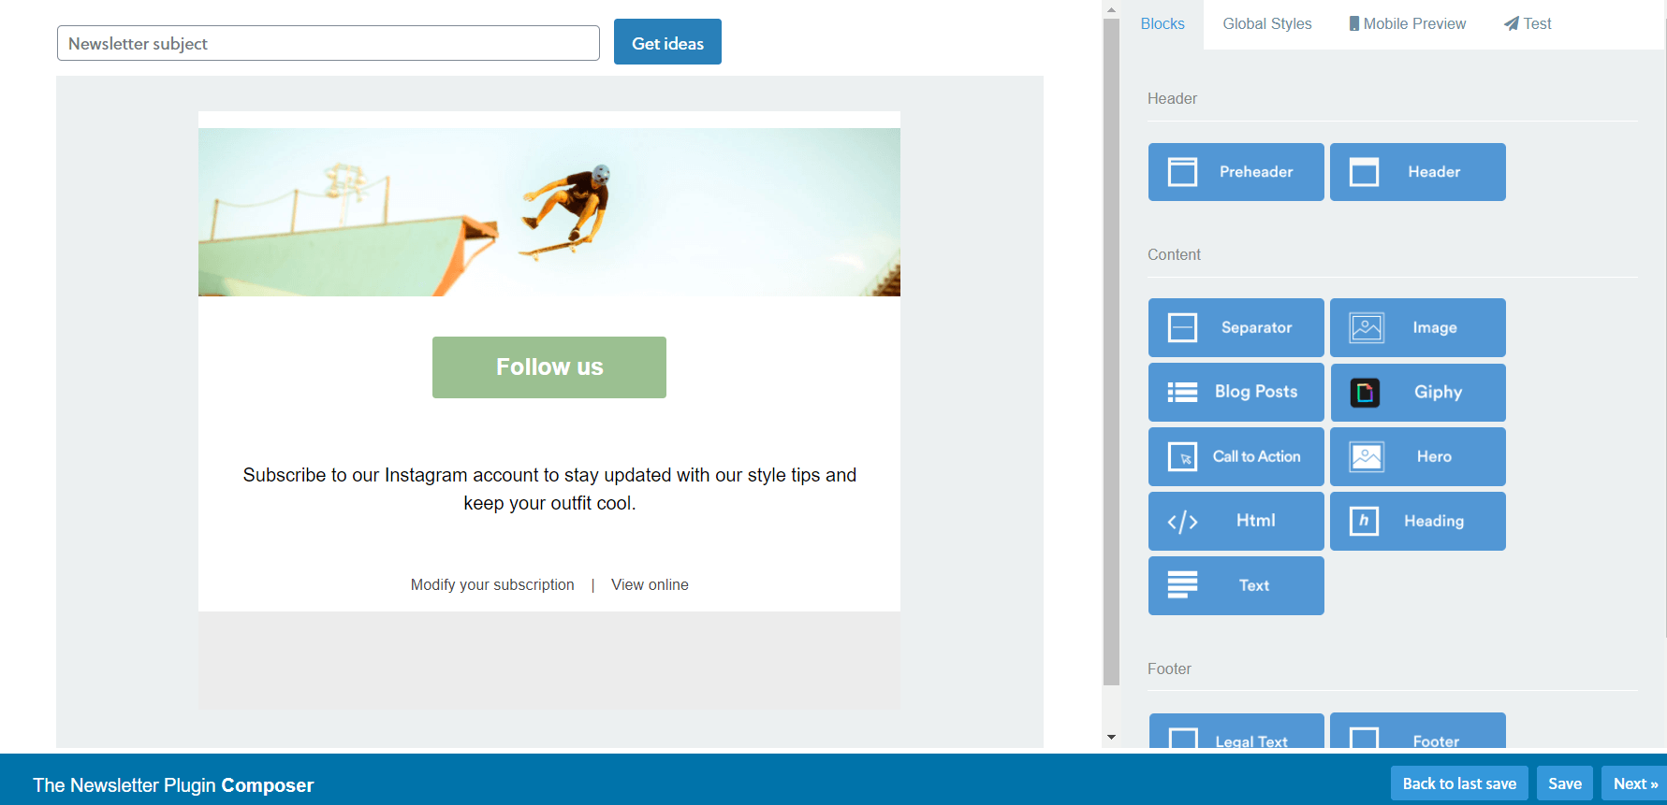
Task: Insert a Giphy block
Action: [x=1417, y=392]
